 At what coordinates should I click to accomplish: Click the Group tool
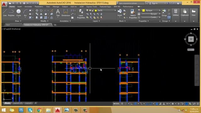[x=164, y=13]
